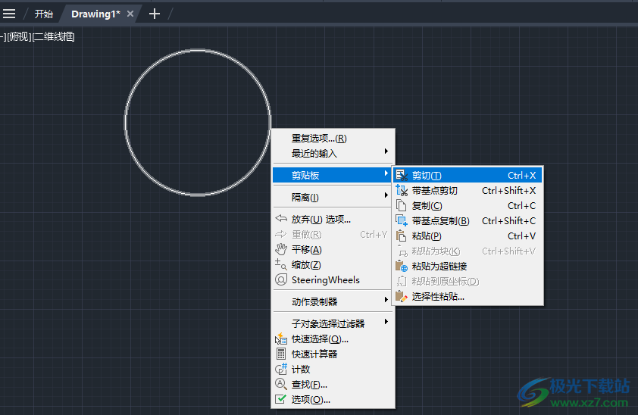Choose 粘贴(P) in clipboard submenu
Viewport: 638px width, 415px height.
point(468,236)
